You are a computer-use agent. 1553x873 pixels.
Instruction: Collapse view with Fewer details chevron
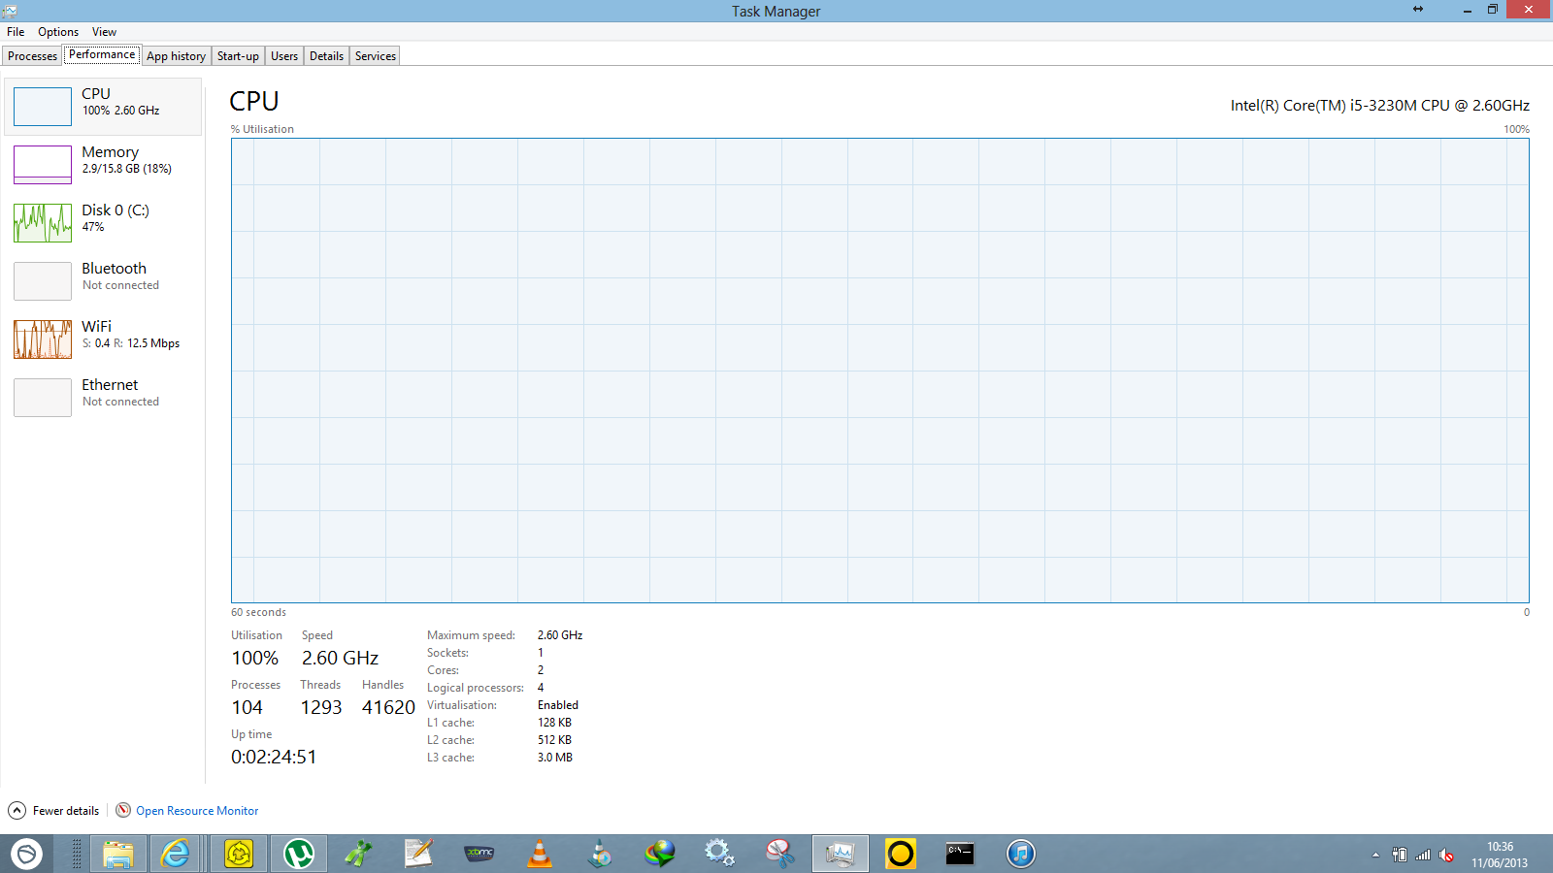point(17,811)
